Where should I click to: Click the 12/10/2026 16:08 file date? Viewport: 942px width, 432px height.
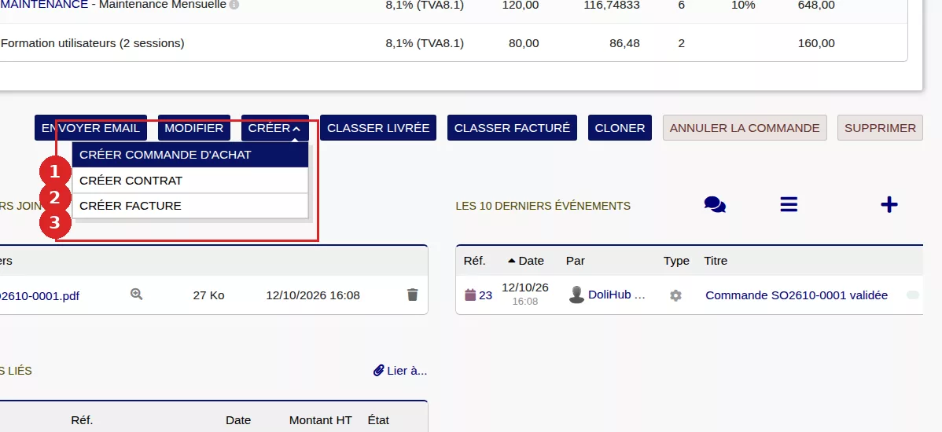click(x=313, y=295)
